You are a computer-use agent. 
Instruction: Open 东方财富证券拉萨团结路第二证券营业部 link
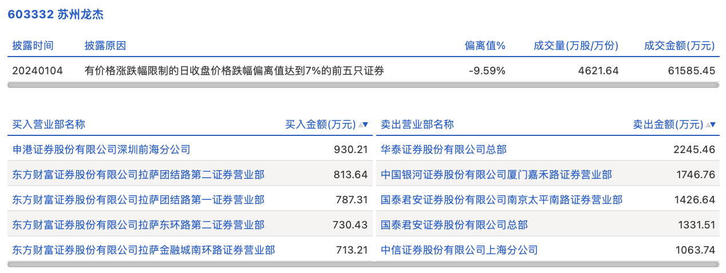[138, 175]
